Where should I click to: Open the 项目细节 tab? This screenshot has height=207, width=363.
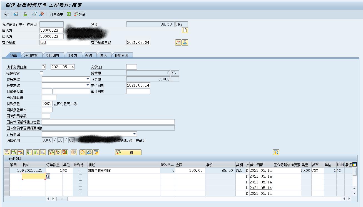click(52, 55)
